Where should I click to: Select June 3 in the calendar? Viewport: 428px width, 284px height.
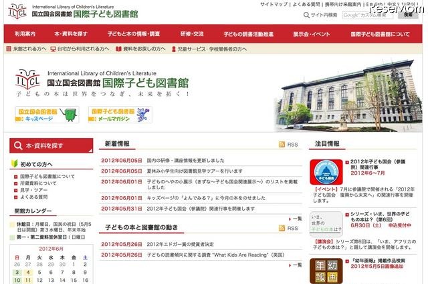(17, 272)
